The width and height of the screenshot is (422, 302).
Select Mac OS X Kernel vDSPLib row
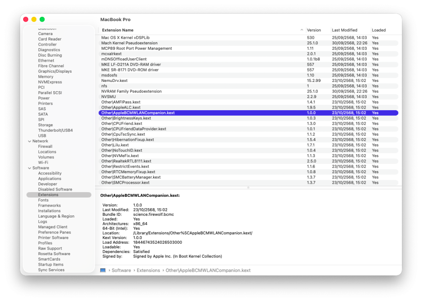(249, 38)
